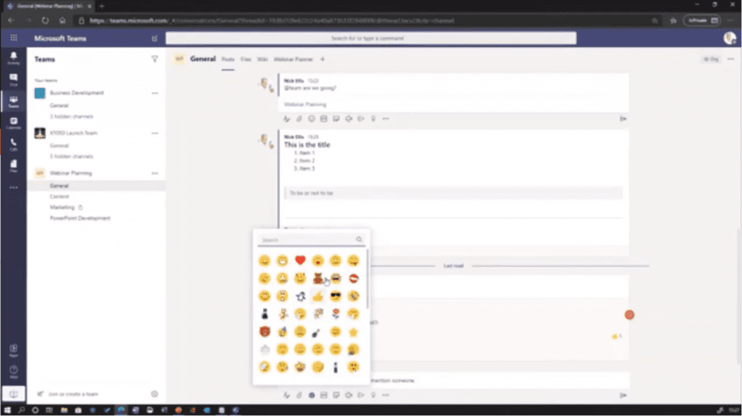Go to Calls in the left rail
The image size is (742, 416).
click(x=13, y=144)
